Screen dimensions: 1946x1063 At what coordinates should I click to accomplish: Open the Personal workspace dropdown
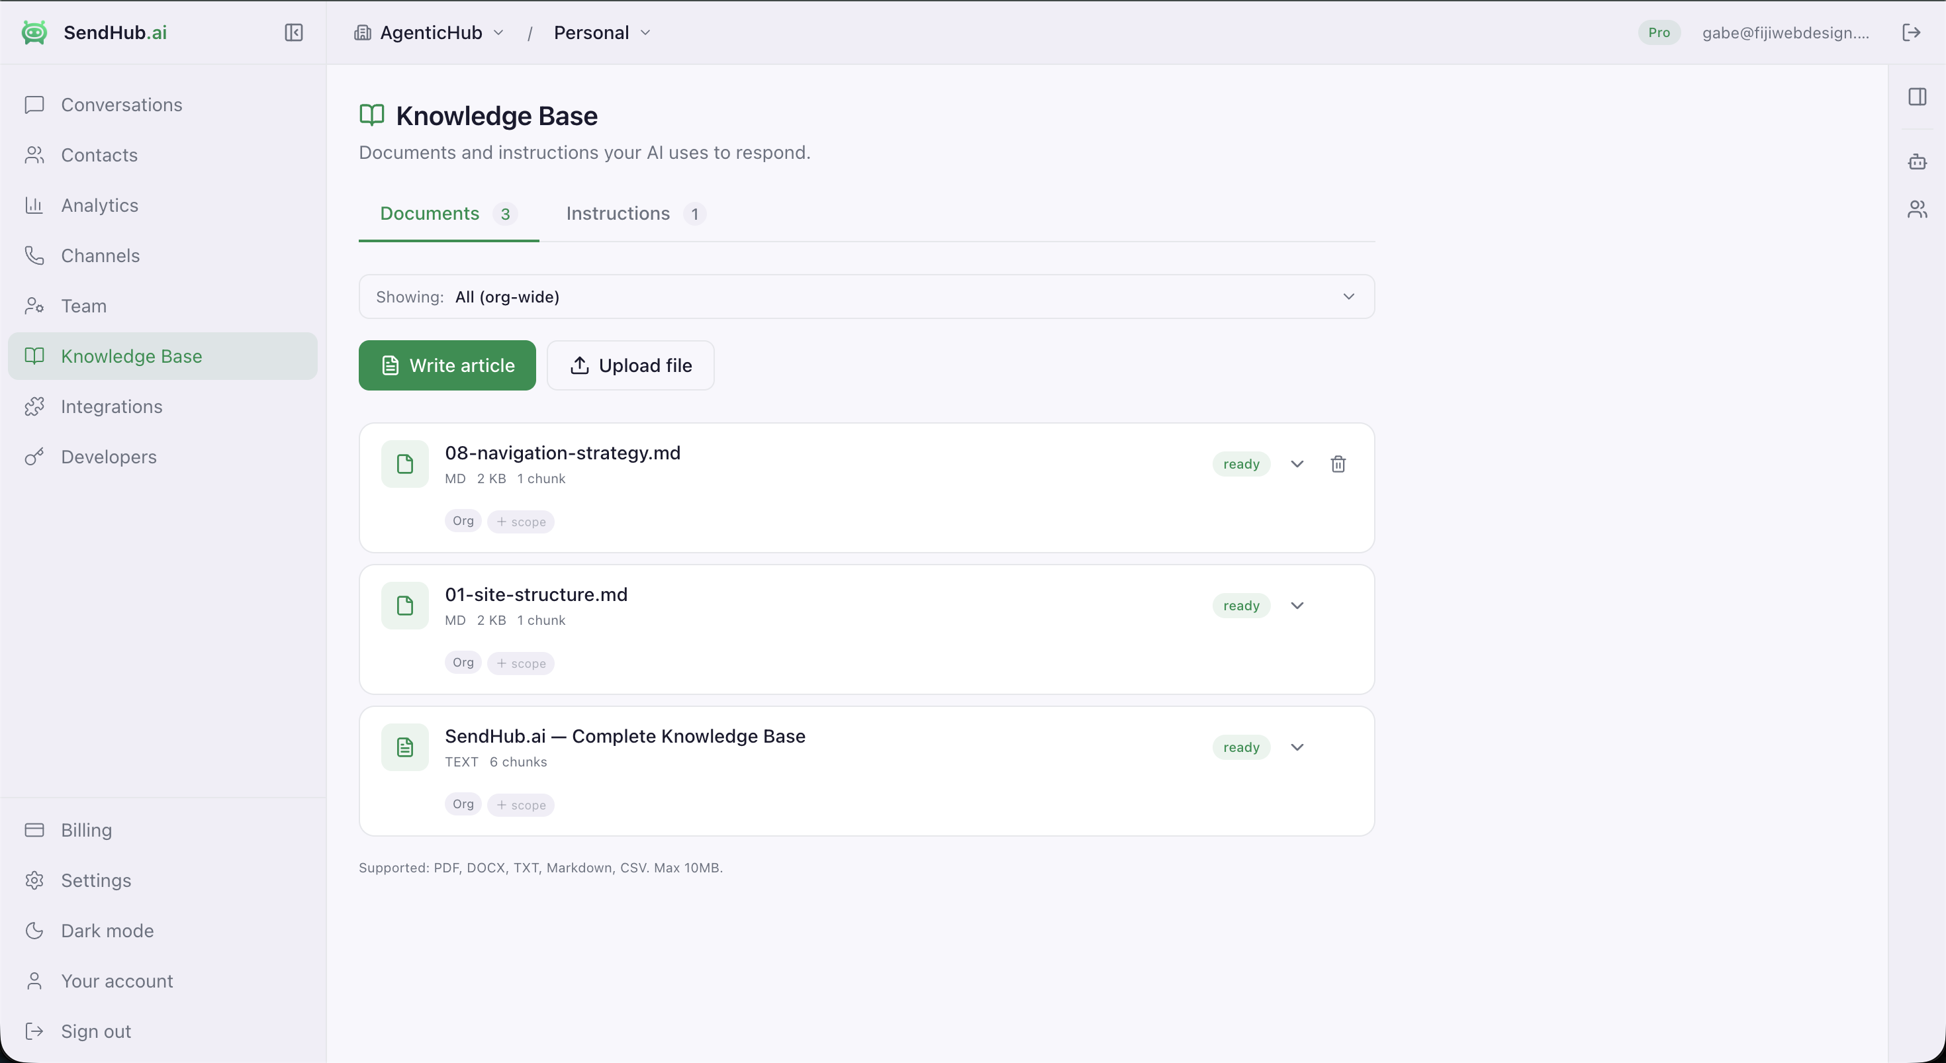click(x=602, y=32)
